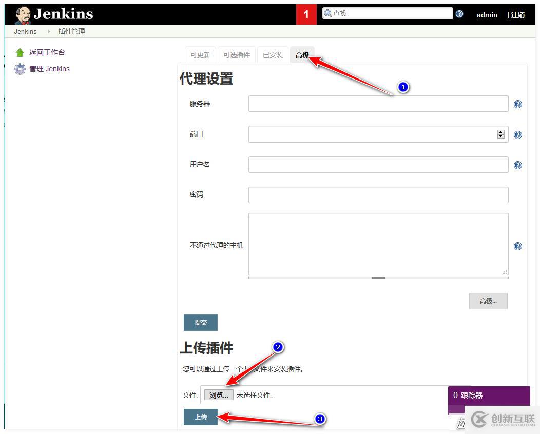
Task: Click the green up-arrow icon for 返回工作台
Action: (20, 53)
